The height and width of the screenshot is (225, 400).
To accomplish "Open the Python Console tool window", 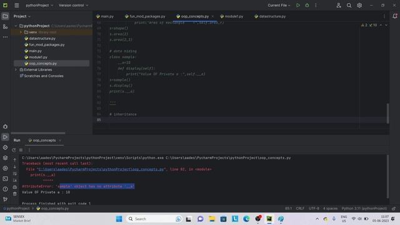I will click(5, 147).
